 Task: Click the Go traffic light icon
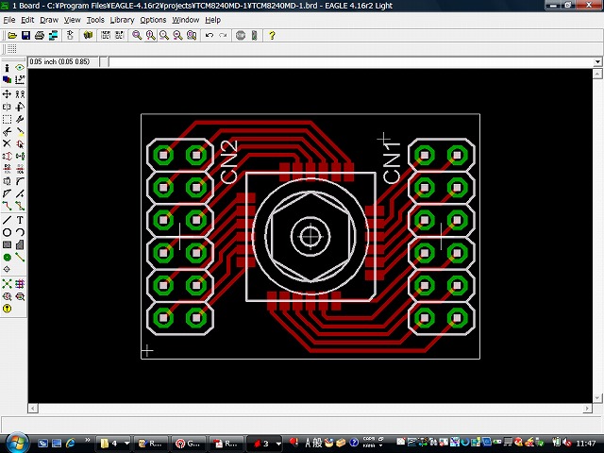tap(254, 36)
